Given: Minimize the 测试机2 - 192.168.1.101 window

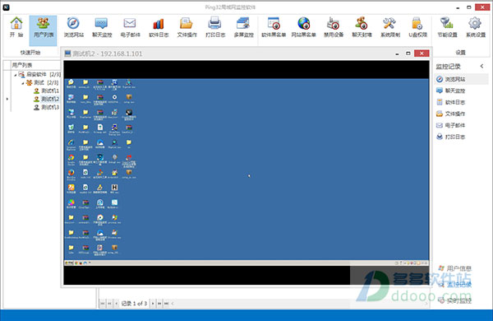Looking at the screenshot, I should click(397, 53).
